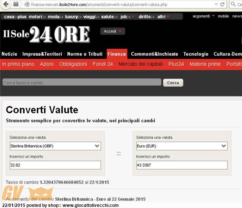Open the Sterlina Britannica (GBP) currency dropdown
This screenshot has width=242, height=208.
[55, 146]
